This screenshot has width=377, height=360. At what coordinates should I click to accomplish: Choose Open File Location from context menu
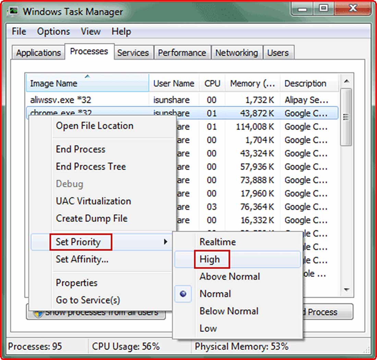pyautogui.click(x=95, y=126)
